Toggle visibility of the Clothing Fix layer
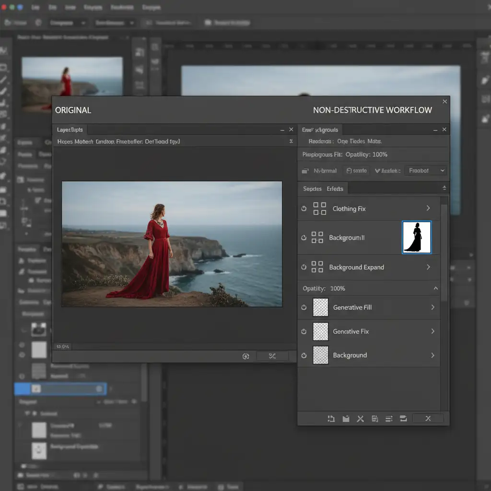Viewport: 491px width, 491px height. [x=304, y=209]
